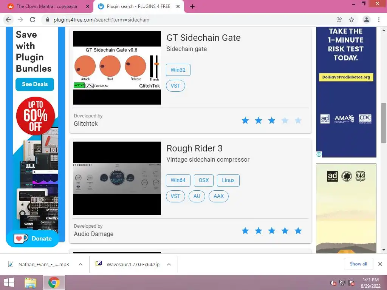Select the VST tag on Rough Rider 3
The height and width of the screenshot is (290, 387).
point(175,196)
